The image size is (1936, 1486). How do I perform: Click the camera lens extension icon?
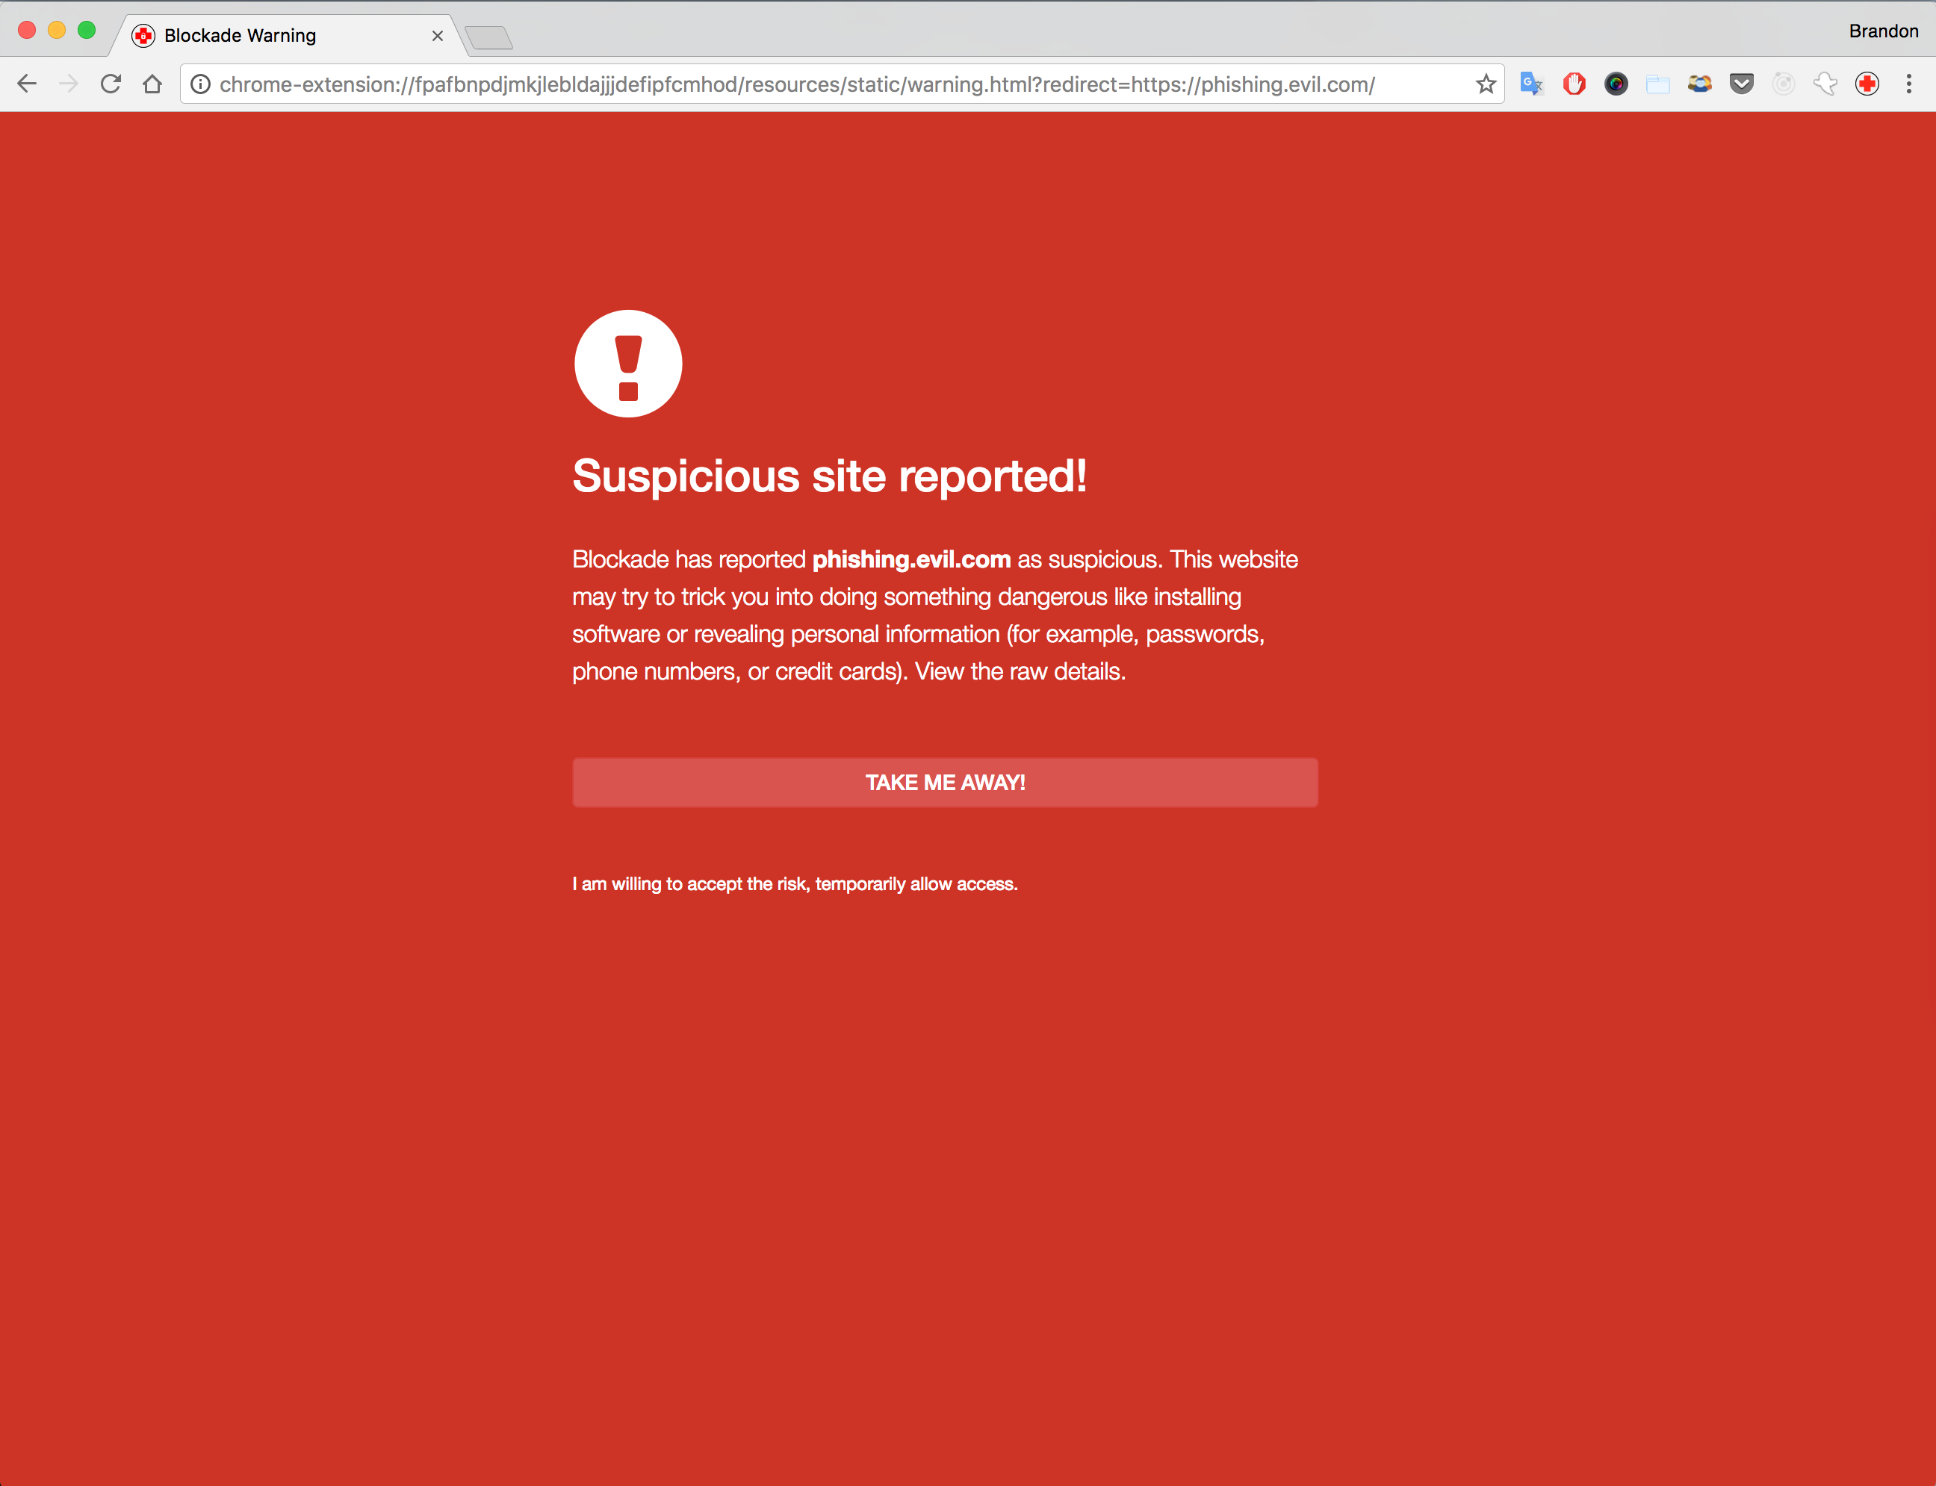pyautogui.click(x=1616, y=84)
